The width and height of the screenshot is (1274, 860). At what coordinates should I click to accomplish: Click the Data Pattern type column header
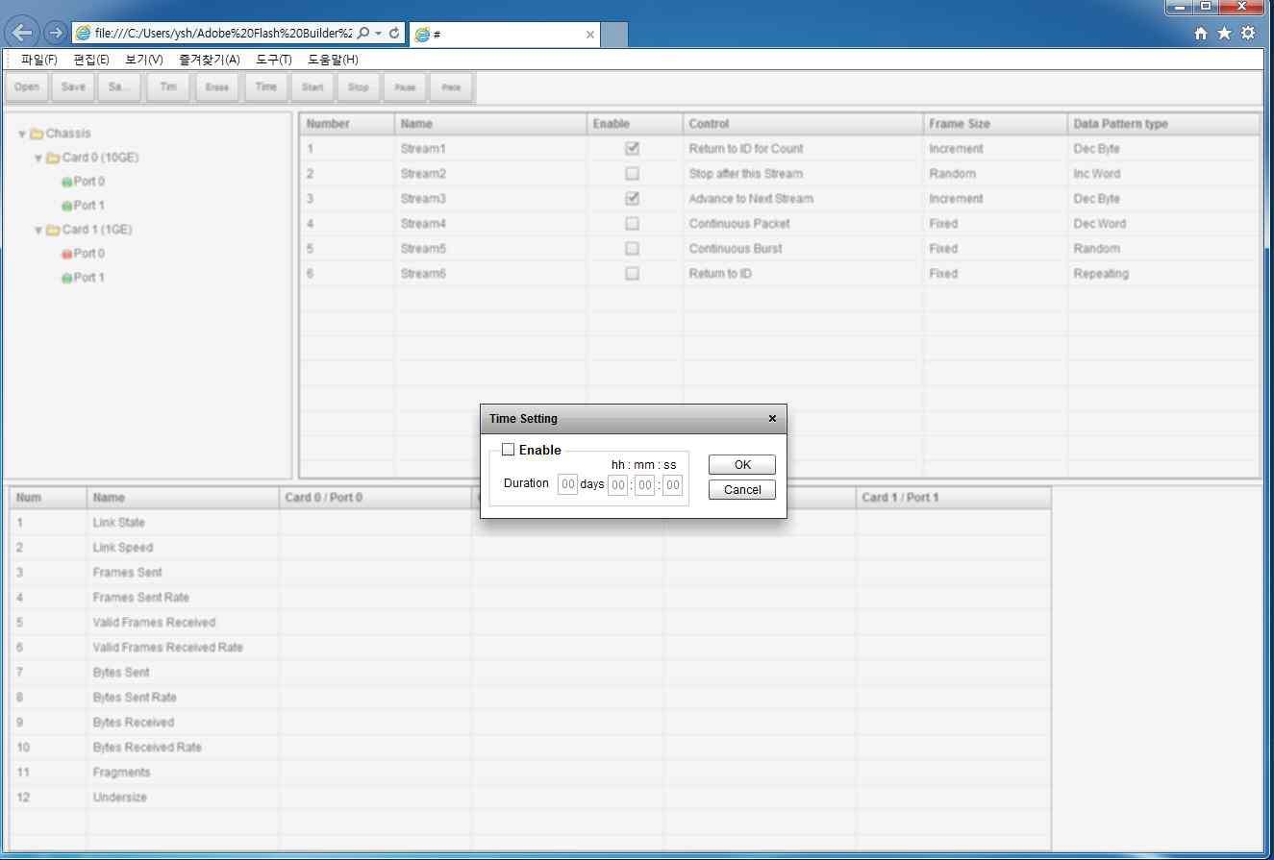[x=1163, y=124]
